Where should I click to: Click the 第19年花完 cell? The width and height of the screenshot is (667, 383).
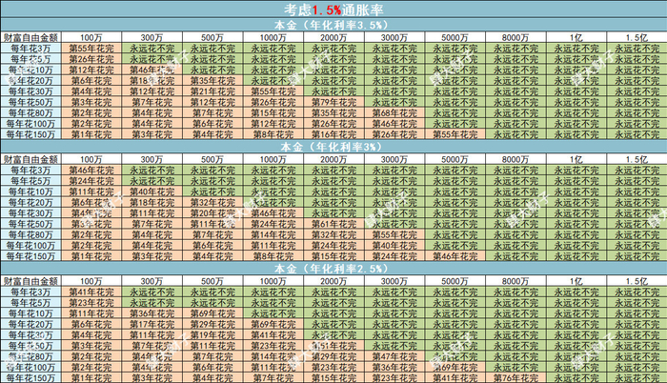pyautogui.click(x=212, y=335)
